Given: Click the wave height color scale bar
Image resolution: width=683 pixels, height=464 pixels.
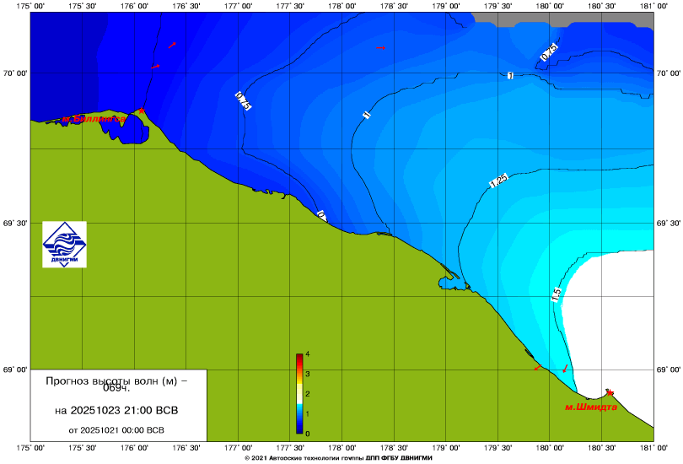Looking at the screenshot, I should (x=299, y=393).
